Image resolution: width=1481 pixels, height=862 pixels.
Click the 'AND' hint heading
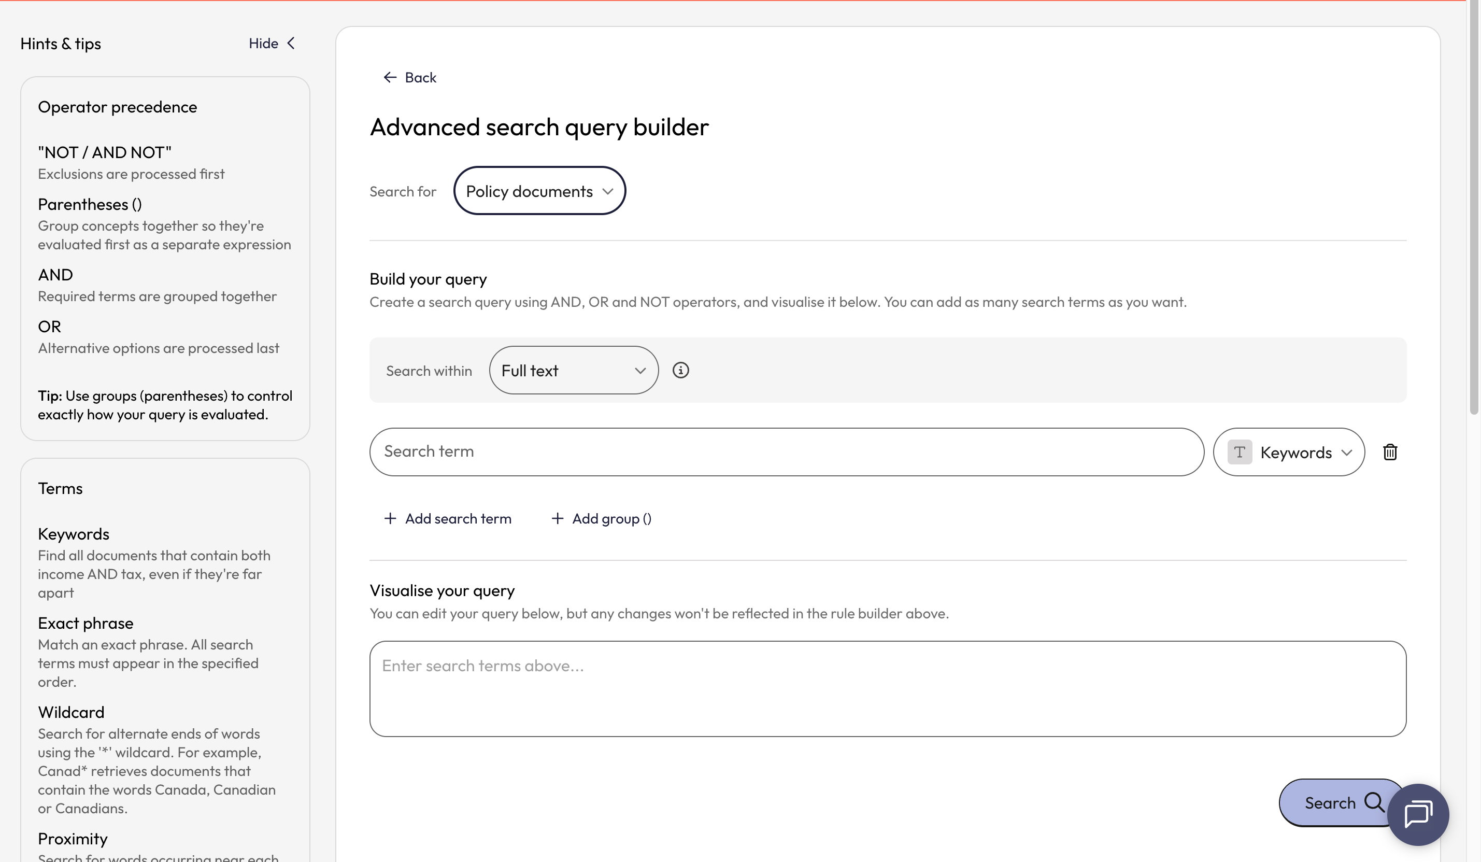pyautogui.click(x=55, y=275)
